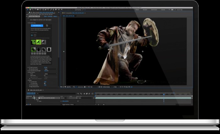Select the square box sample style icon

coord(35,35)
